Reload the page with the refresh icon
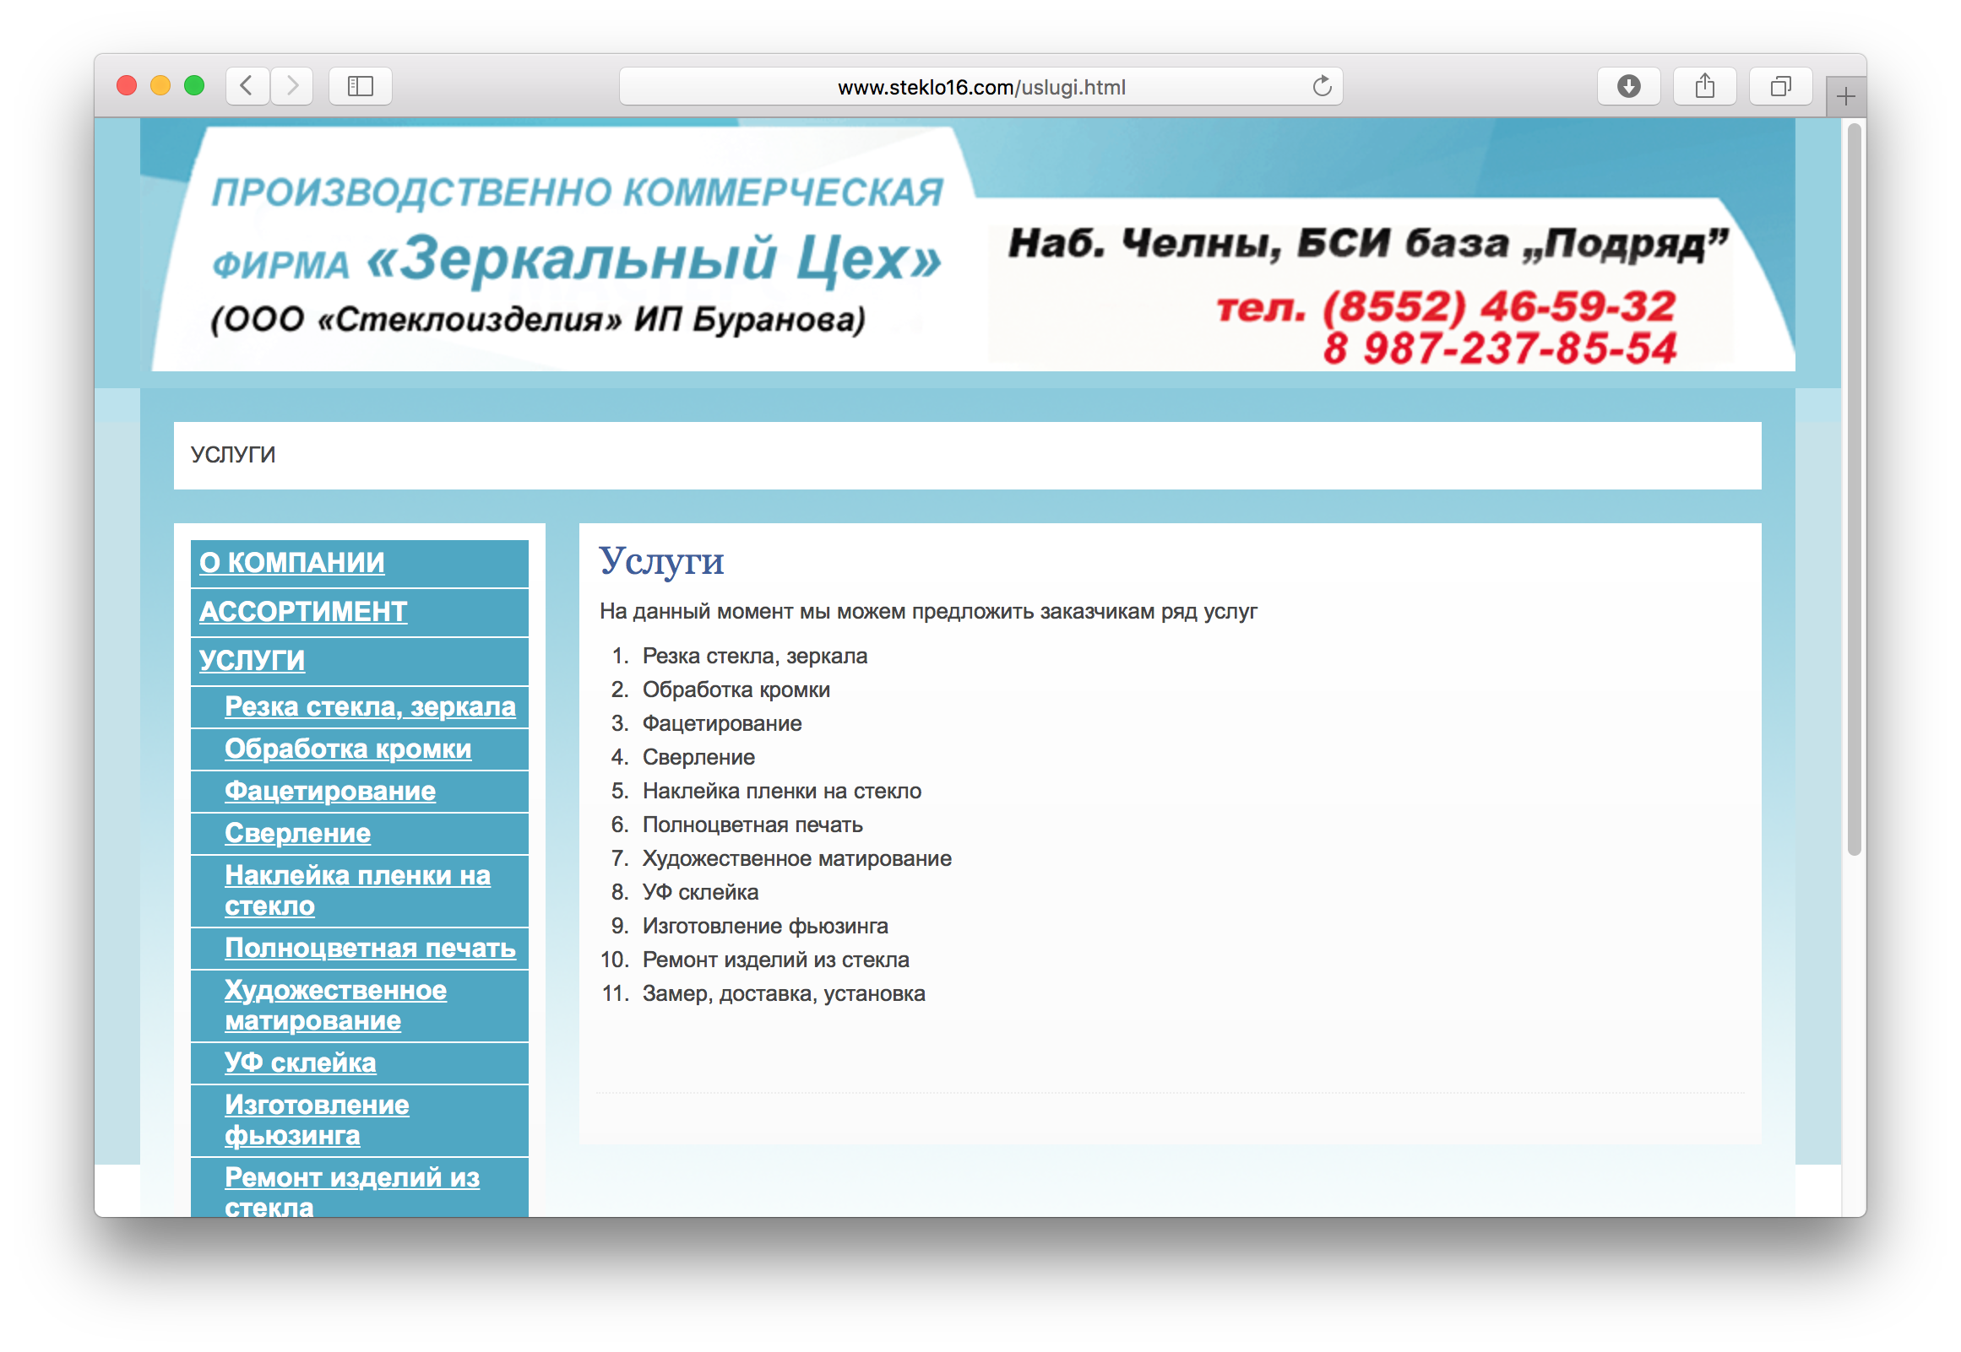 (x=1321, y=86)
